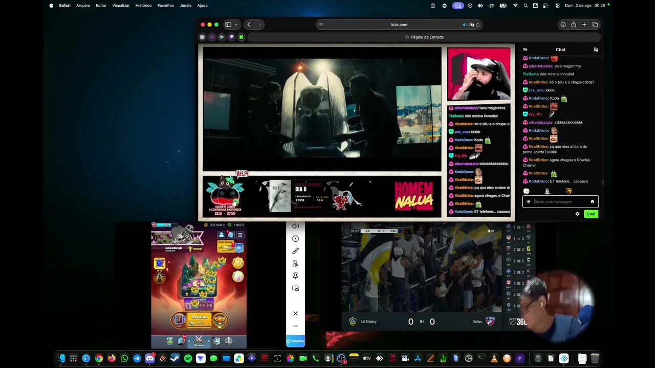655x368 pixels.
Task: Expand the Safari sidebar dropdown chevron
Action: pos(236,25)
